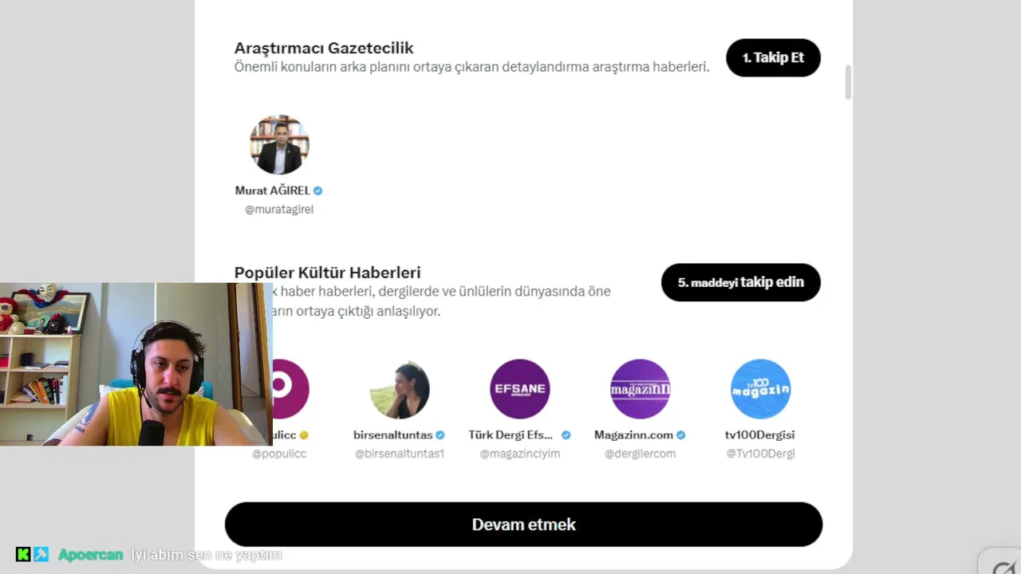Click the '1. Takip Et' follow button
1021x574 pixels.
[x=773, y=57]
